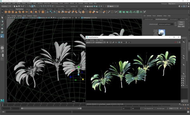Open the sRGB gamma viewport dropdown

pyautogui.click(x=90, y=18)
